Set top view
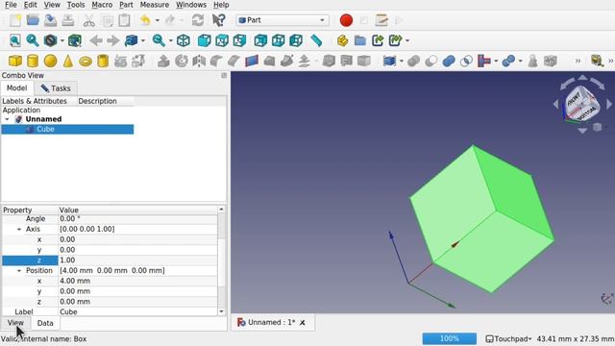 tap(222, 40)
